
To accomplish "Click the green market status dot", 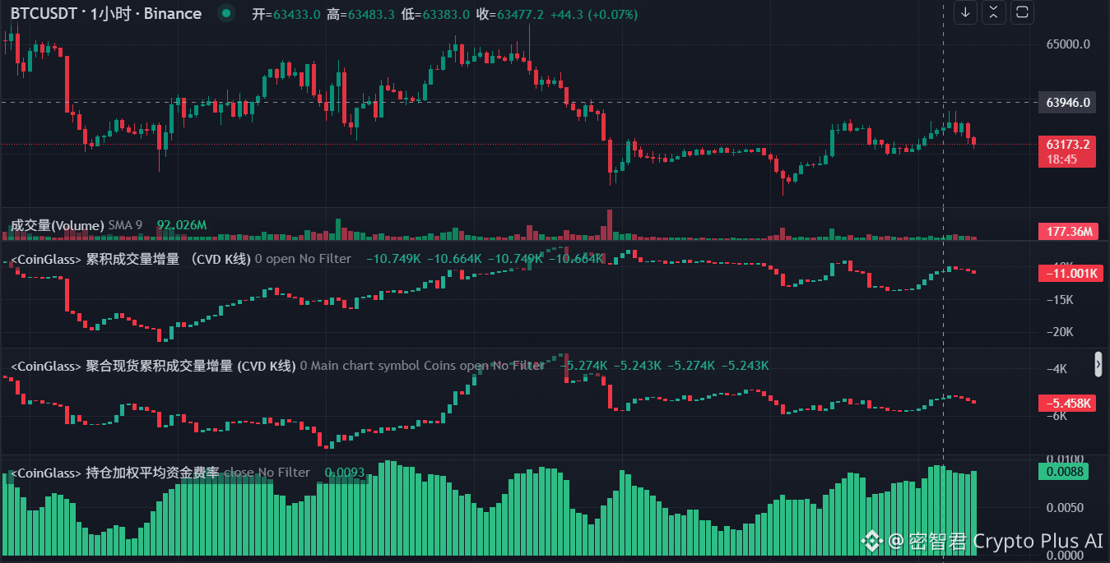I will (225, 14).
